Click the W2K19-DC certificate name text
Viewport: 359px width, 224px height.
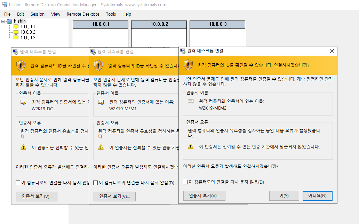[x=42, y=109]
